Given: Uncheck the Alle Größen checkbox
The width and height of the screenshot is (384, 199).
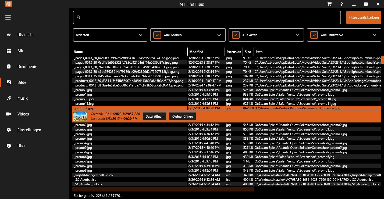Looking at the screenshot, I should click(157, 35).
